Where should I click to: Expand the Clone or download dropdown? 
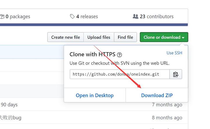coord(164,37)
